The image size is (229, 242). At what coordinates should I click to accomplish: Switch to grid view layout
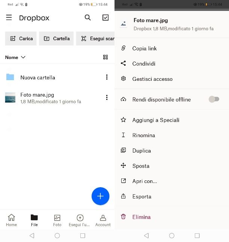pyautogui.click(x=105, y=57)
